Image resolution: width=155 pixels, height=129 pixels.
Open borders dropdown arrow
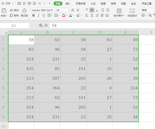click(52, 15)
